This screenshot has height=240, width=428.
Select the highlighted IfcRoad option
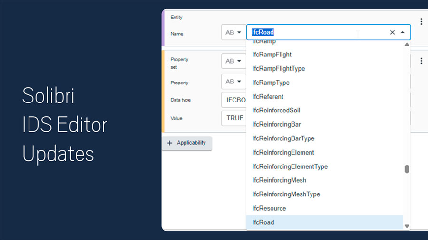point(263,222)
